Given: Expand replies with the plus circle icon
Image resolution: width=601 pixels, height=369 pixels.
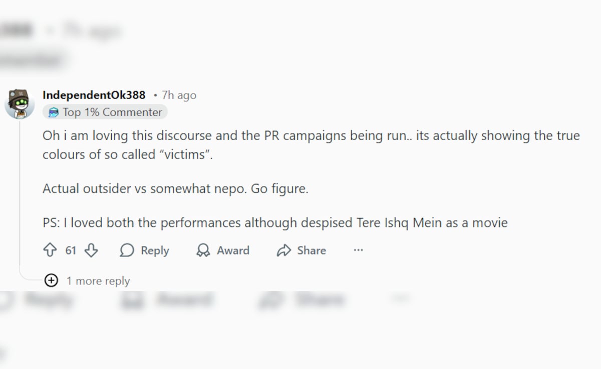Looking at the screenshot, I should (x=51, y=280).
